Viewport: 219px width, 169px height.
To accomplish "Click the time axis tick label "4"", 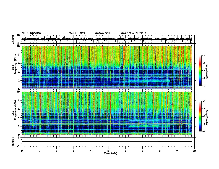I will 91,151.
